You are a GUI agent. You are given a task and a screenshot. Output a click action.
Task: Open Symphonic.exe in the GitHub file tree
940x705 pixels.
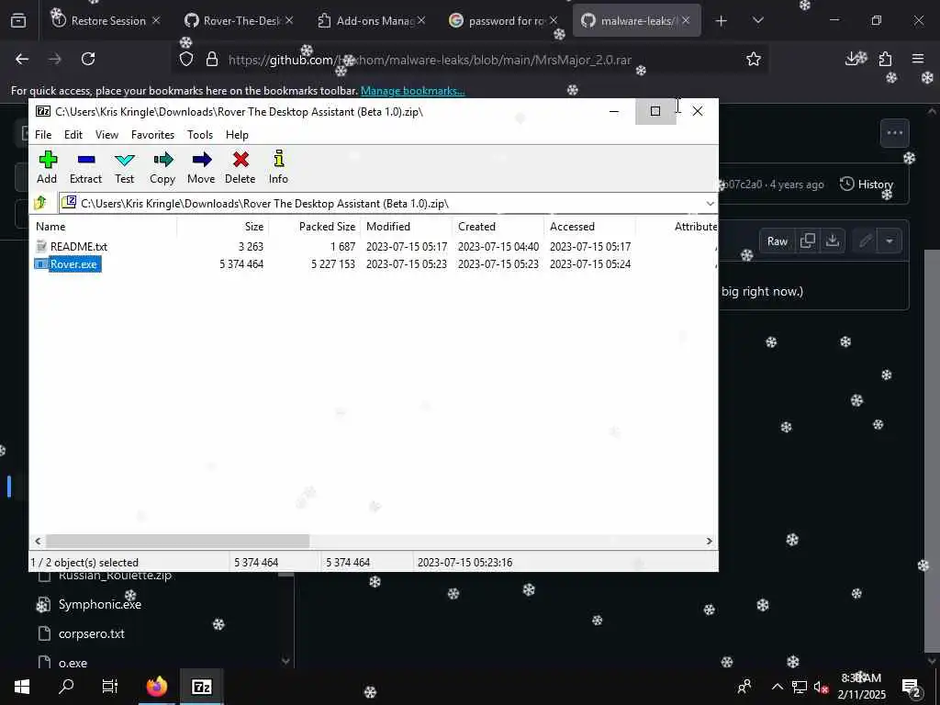click(x=99, y=604)
